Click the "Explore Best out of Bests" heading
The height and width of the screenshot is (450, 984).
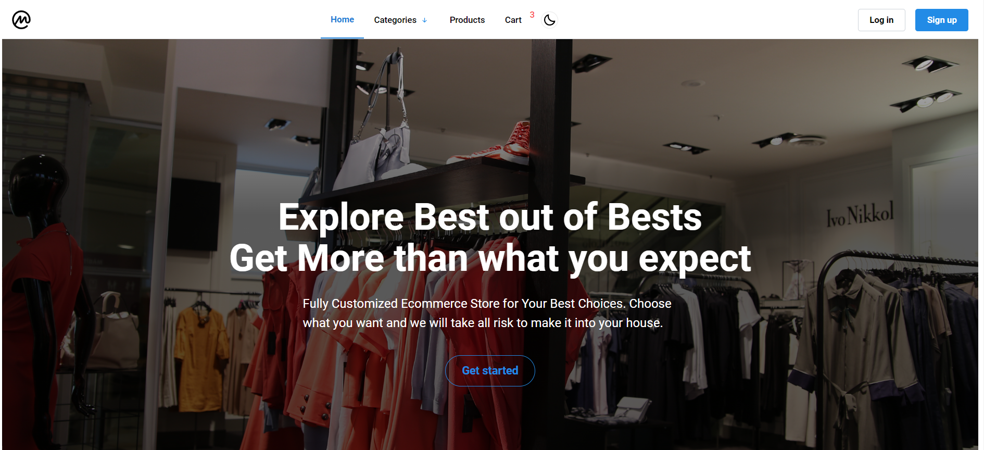490,217
